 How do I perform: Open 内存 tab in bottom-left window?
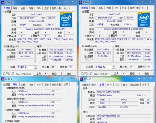tap(31, 85)
